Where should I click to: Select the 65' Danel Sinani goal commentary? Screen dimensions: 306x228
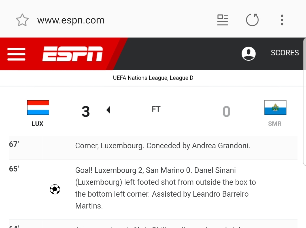click(153, 189)
